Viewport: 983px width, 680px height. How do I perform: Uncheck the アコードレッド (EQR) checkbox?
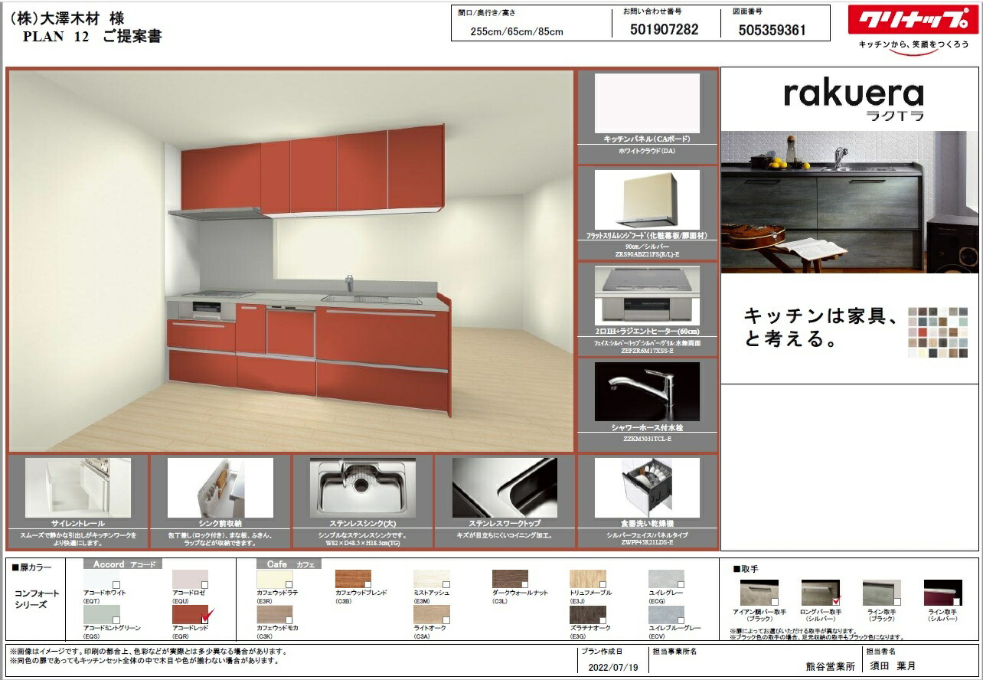(x=204, y=619)
